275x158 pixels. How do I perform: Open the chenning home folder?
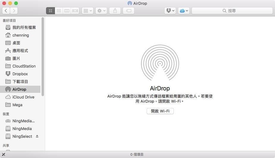point(21,35)
